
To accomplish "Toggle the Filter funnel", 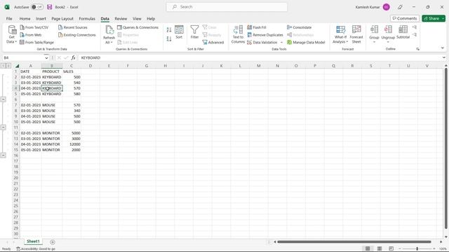I will [194, 32].
